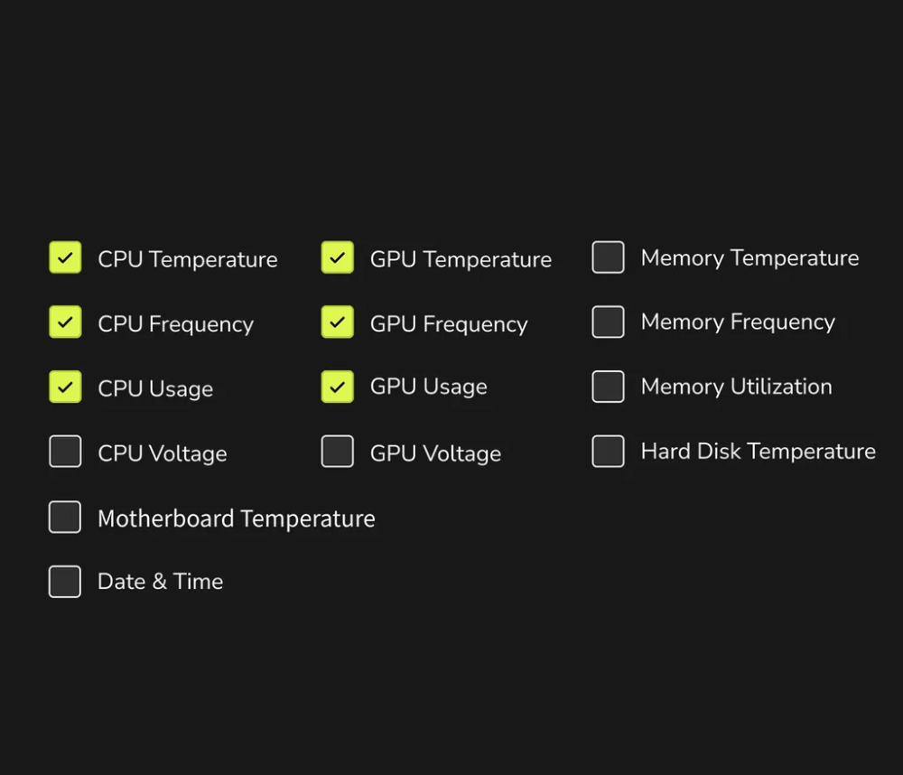
Task: Disable the CPU Frequency checkbox
Action: pos(65,322)
